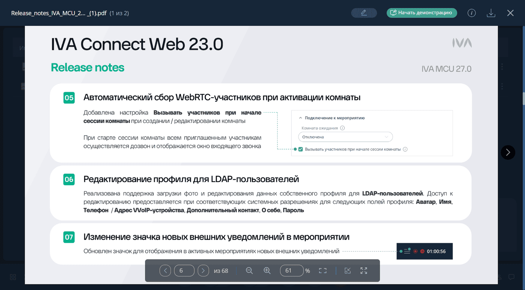
Task: Zoom in with the plus magnifier
Action: pyautogui.click(x=267, y=270)
